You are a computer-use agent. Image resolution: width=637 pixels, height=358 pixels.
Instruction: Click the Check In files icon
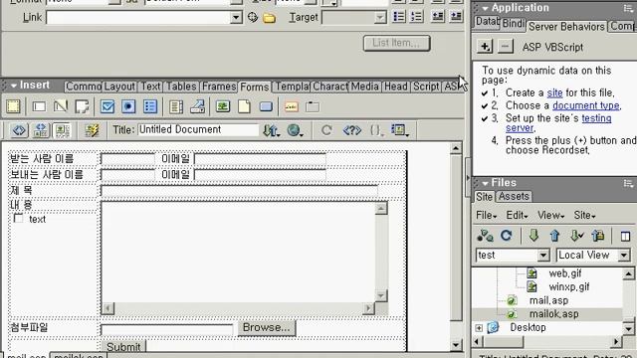(x=598, y=236)
